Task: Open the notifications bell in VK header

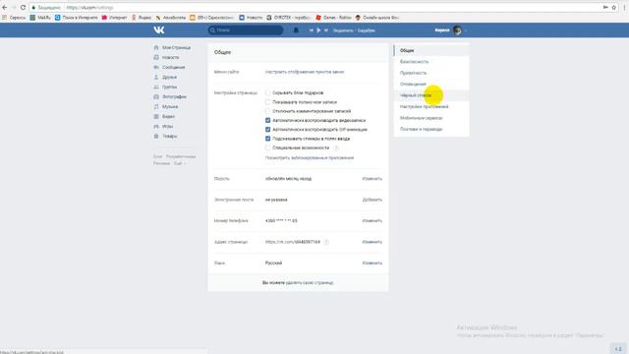Action: coord(296,30)
